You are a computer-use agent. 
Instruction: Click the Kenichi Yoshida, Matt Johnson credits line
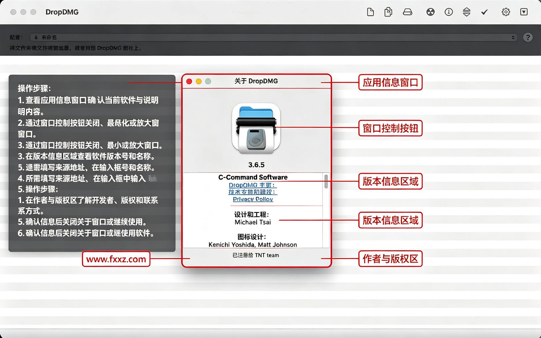pyautogui.click(x=253, y=244)
